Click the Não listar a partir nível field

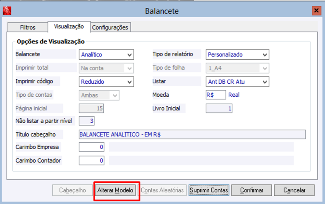click(x=87, y=121)
